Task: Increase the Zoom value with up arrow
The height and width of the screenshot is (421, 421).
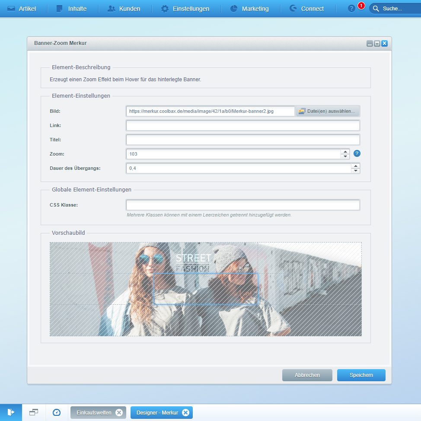Action: 344,151
